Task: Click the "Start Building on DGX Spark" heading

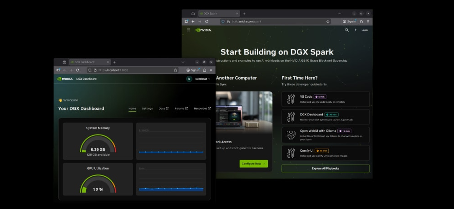Action: pos(277,52)
